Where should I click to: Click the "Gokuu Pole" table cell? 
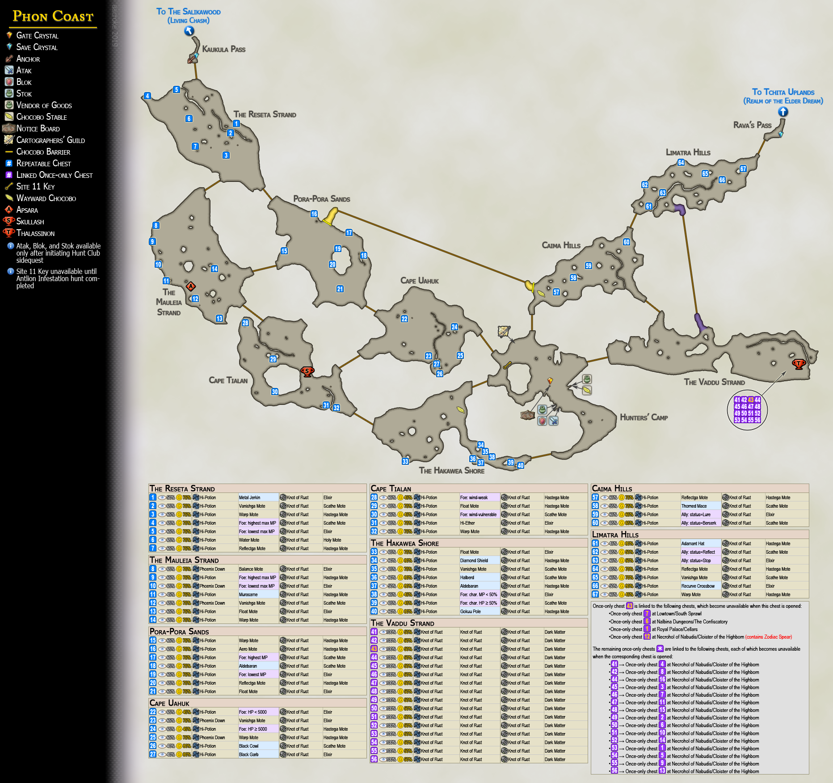point(480,611)
